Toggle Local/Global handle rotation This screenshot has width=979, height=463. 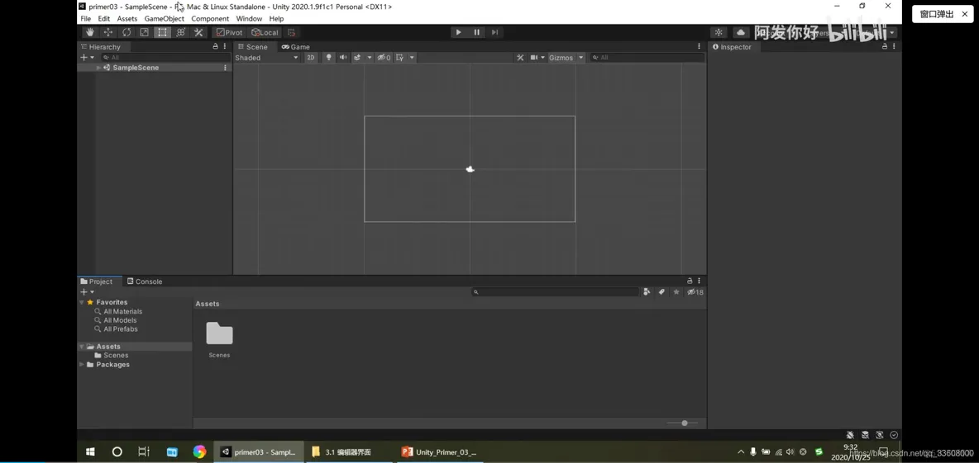click(x=265, y=32)
